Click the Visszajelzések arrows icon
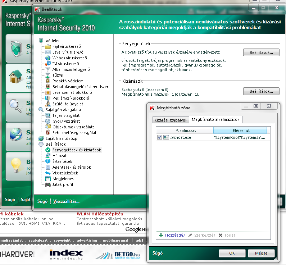The image size is (286, 265). pyautogui.click(x=48, y=173)
